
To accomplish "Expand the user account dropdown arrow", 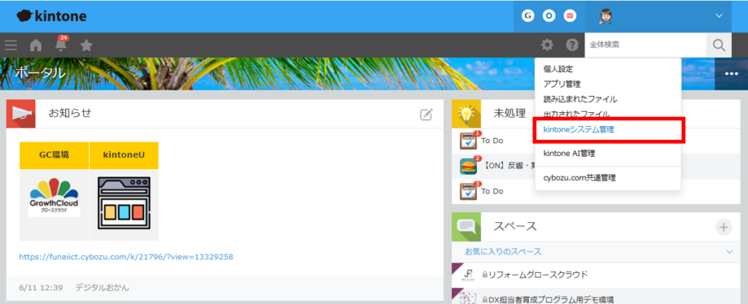I will tap(718, 15).
